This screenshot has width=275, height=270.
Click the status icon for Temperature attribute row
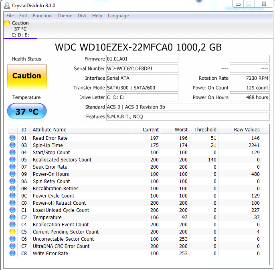coord(12,217)
